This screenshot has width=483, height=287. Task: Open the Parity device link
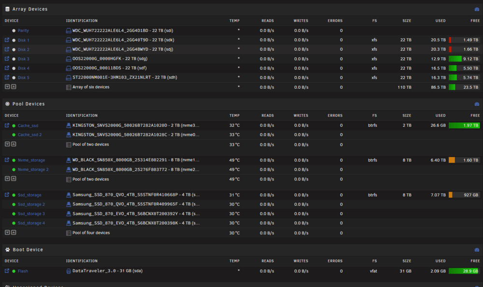23,31
